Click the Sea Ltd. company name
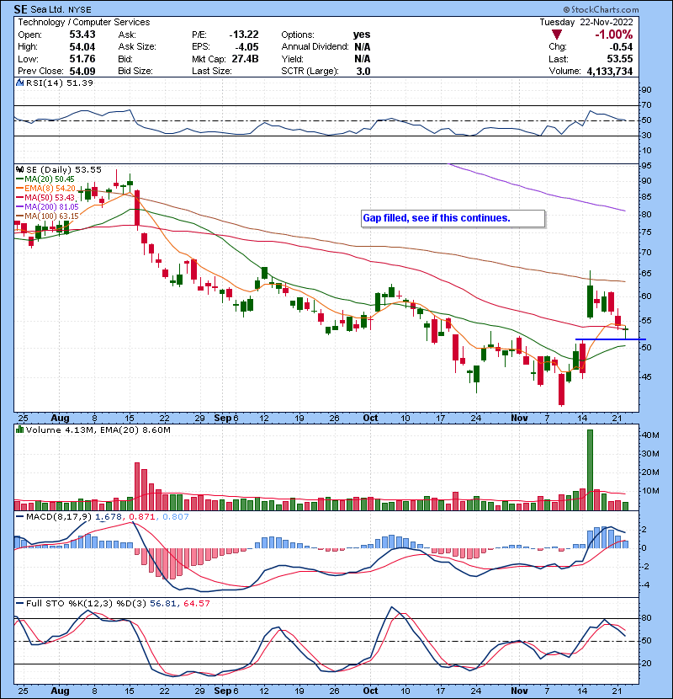673x699 pixels. point(48,9)
